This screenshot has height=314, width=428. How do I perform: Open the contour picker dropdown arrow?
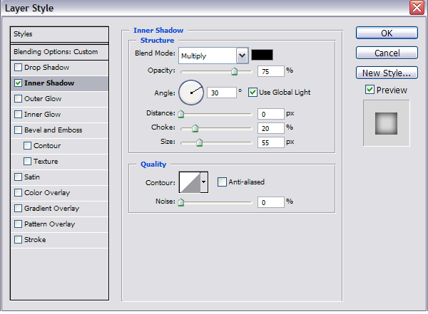(204, 182)
